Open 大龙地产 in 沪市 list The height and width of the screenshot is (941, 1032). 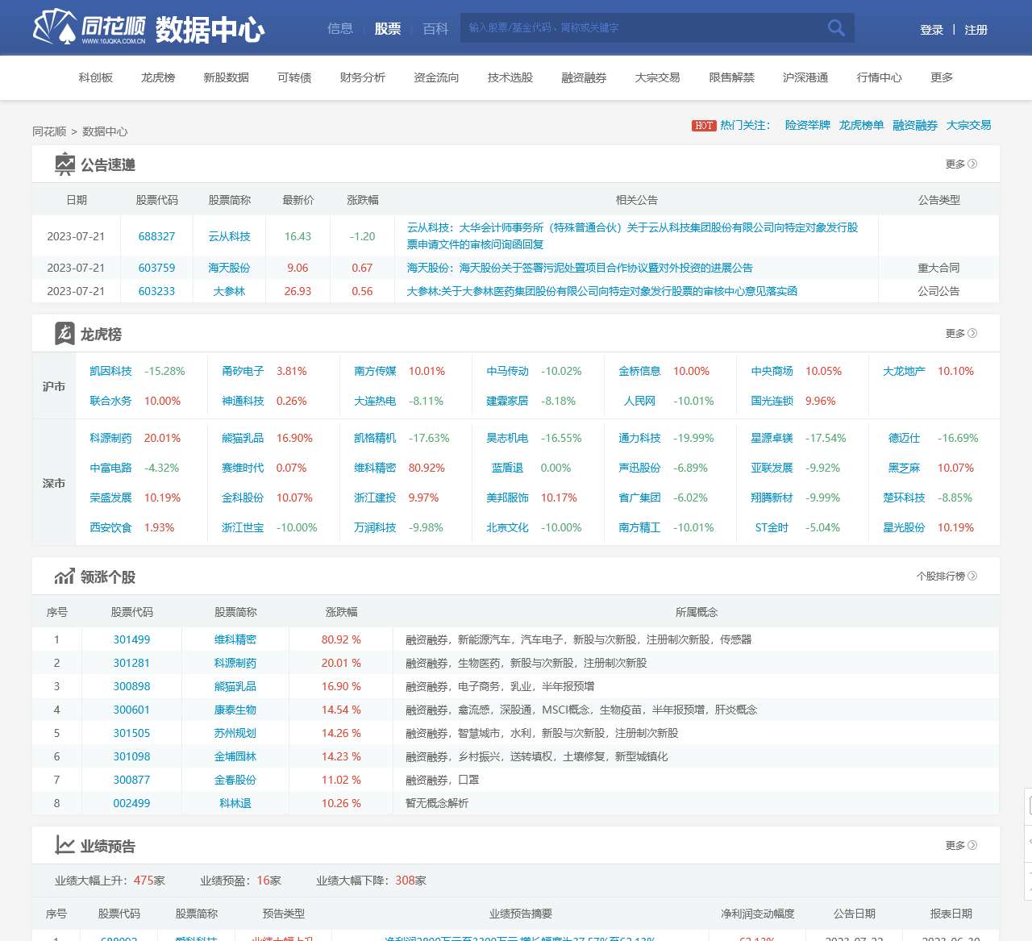[x=904, y=371]
